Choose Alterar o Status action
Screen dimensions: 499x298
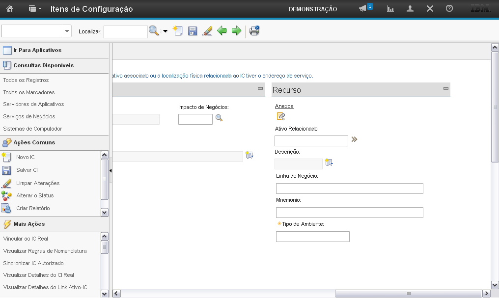[x=35, y=195]
